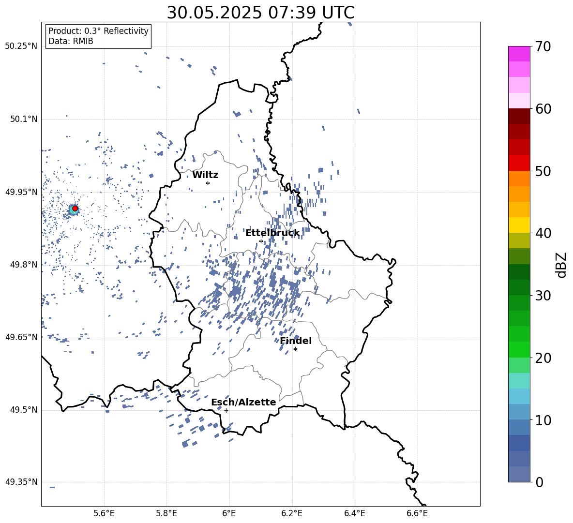
Task: Click the Data: RMIB text
Action: pos(71,41)
